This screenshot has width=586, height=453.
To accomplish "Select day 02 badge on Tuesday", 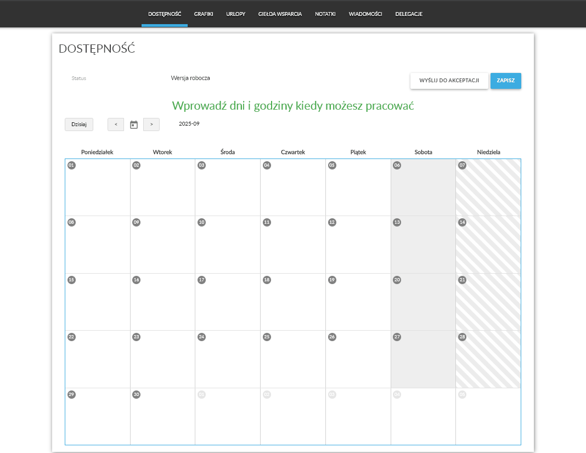I will pos(137,165).
